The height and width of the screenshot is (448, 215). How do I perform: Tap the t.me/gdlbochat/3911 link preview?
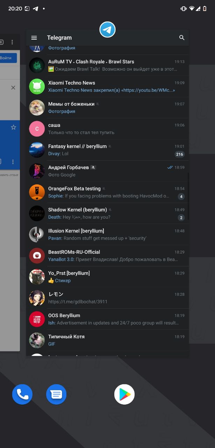click(78, 302)
